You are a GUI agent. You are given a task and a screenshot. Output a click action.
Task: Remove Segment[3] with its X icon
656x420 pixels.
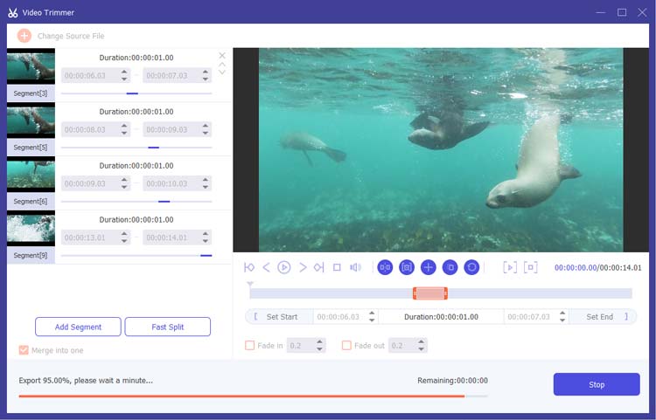tap(222, 56)
